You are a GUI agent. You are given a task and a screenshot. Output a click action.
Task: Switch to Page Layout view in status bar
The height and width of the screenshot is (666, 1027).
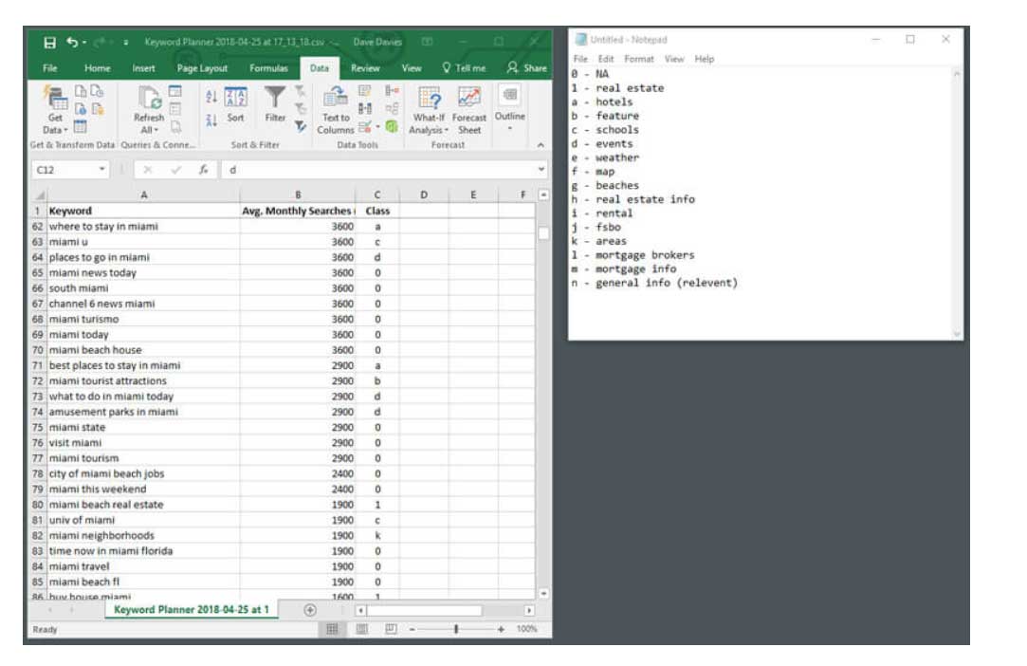click(361, 629)
